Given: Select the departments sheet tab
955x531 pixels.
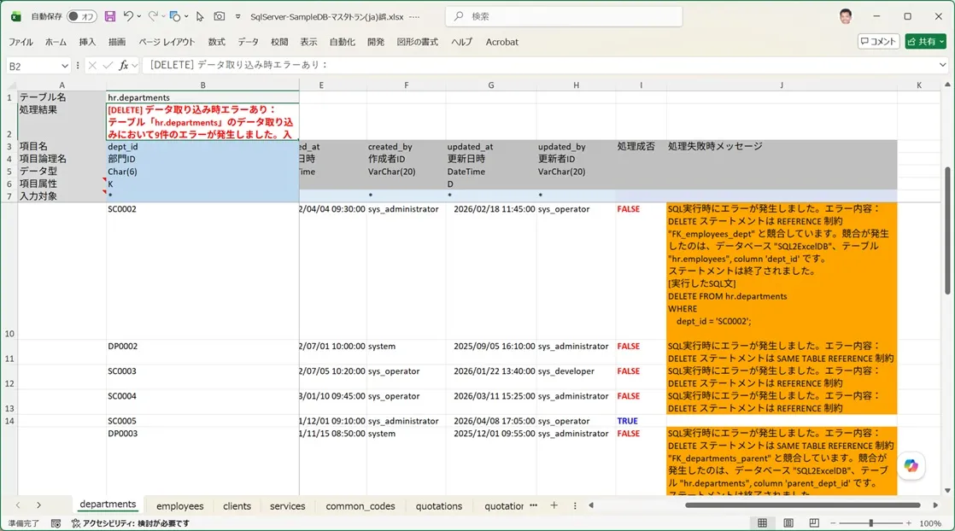Looking at the screenshot, I should (x=108, y=505).
